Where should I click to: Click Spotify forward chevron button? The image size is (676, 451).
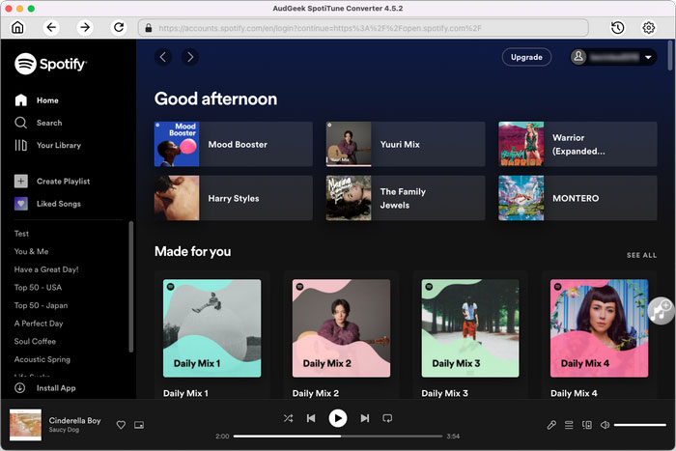tap(190, 57)
